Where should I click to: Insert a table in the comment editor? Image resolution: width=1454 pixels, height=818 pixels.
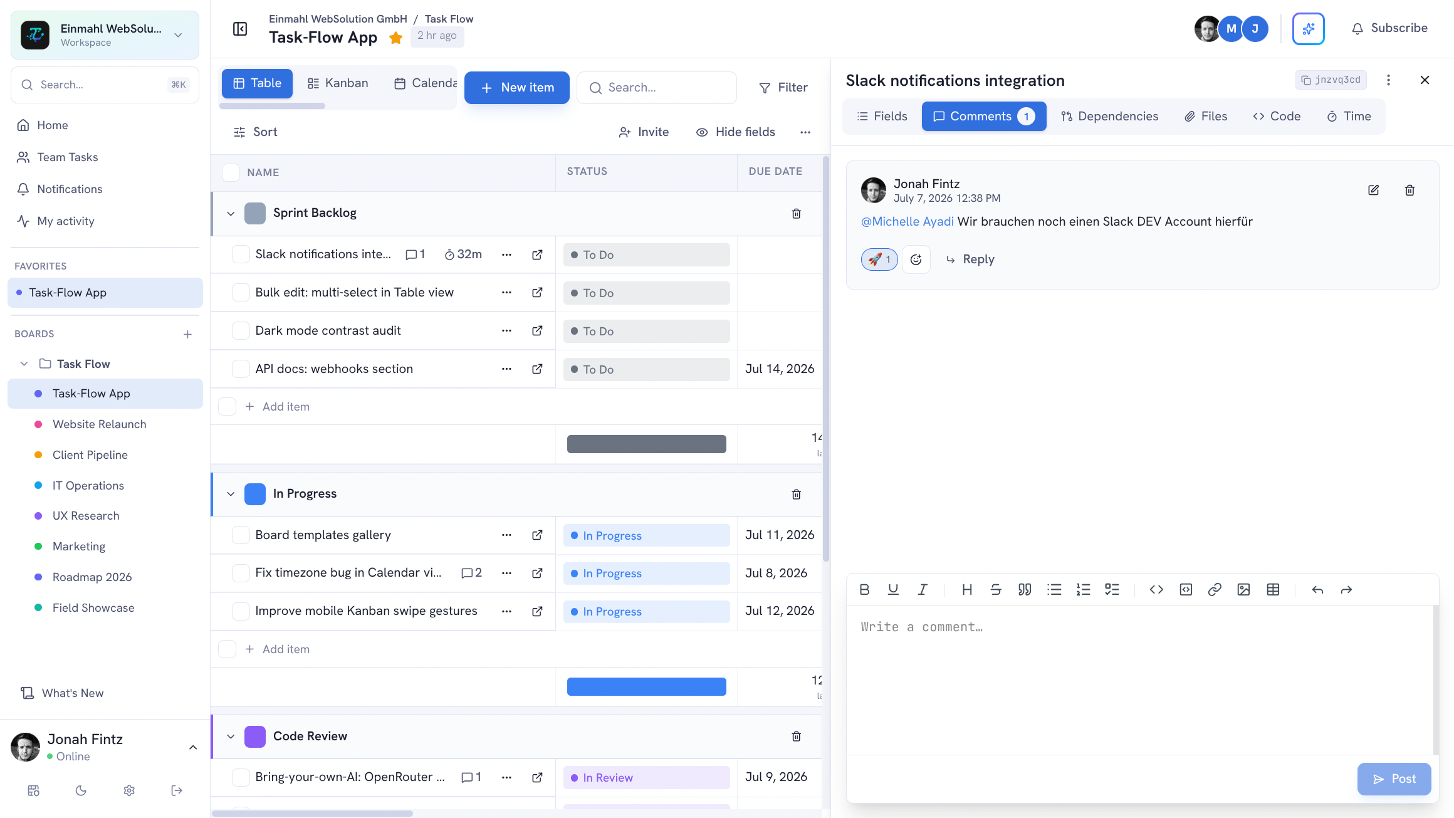coord(1273,589)
